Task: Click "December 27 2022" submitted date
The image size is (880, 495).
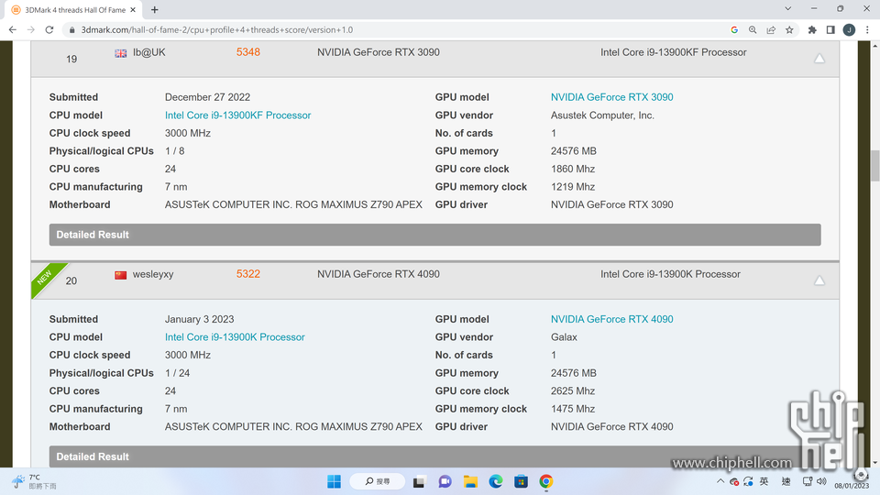Action: 207,97
